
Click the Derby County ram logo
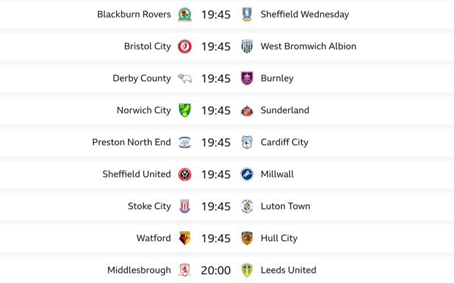click(185, 79)
